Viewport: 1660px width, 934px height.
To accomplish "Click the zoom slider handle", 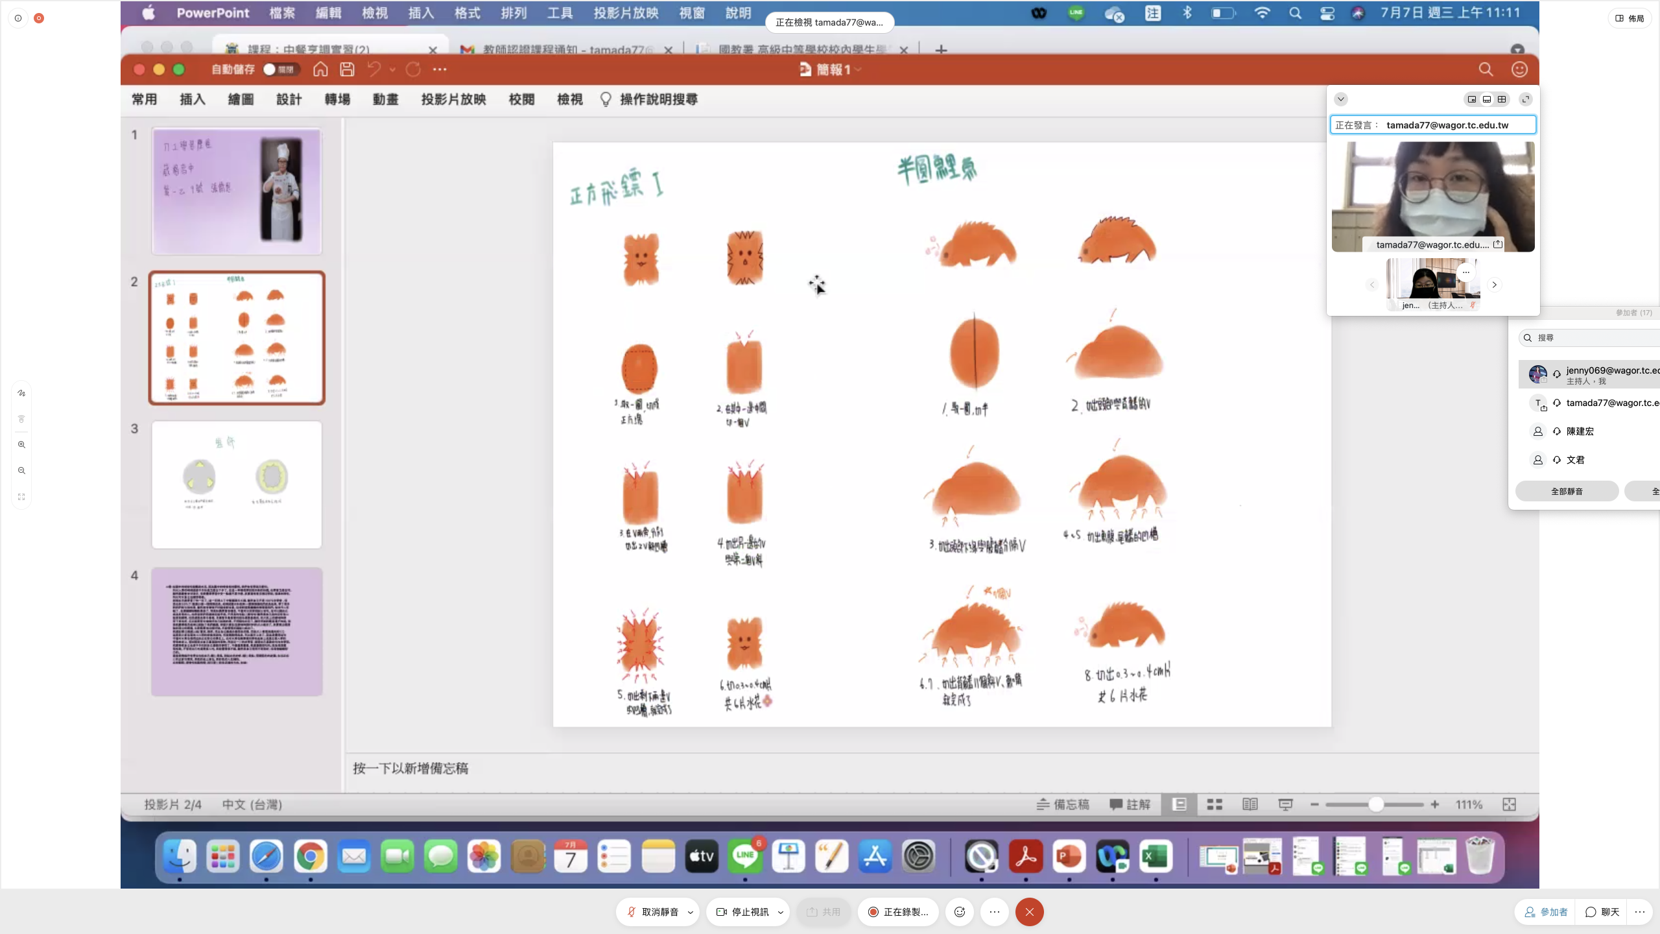I will pyautogui.click(x=1376, y=804).
